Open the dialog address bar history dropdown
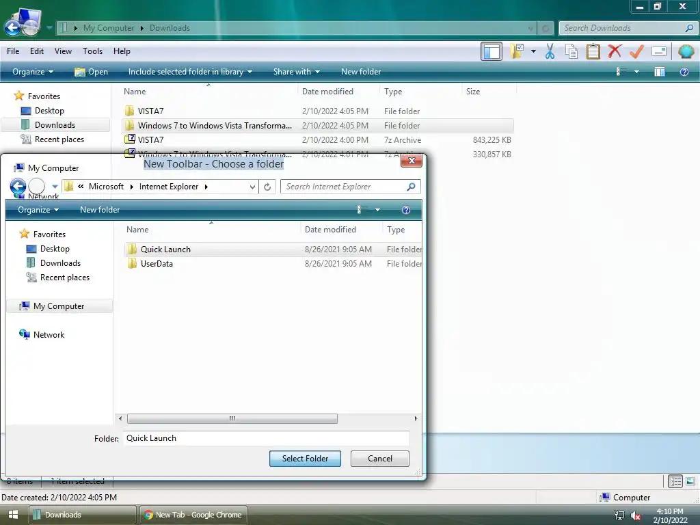Image resolution: width=700 pixels, height=525 pixels. 252,187
